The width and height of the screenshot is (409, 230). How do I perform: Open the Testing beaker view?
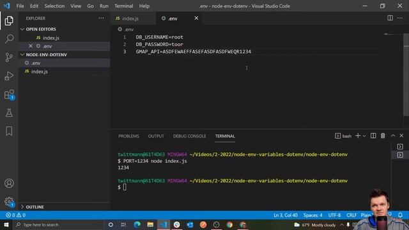9,112
